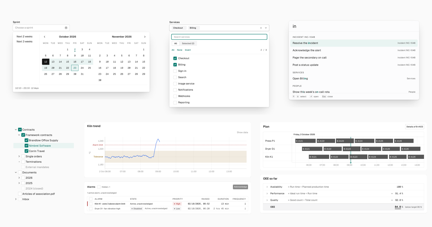Uncheck Brandlow Office Supply
The image size is (432, 227).
click(26, 141)
